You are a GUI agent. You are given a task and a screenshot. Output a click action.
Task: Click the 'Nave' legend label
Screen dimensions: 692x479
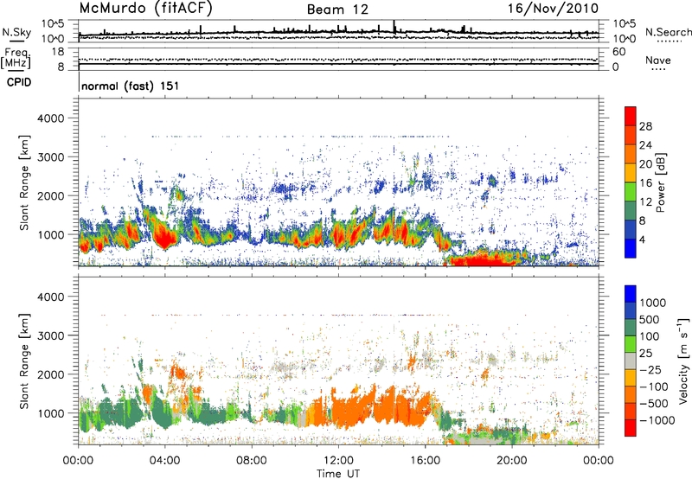657,60
